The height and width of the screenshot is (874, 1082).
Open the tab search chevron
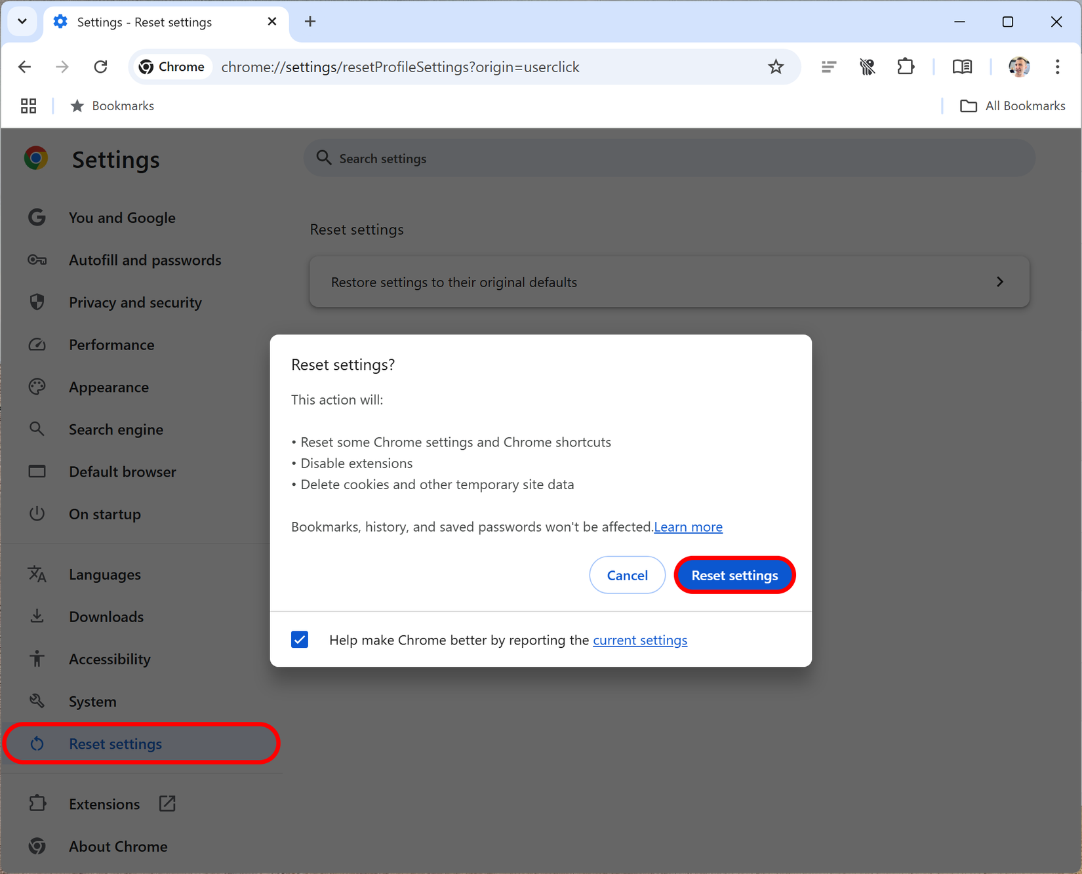pyautogui.click(x=22, y=21)
